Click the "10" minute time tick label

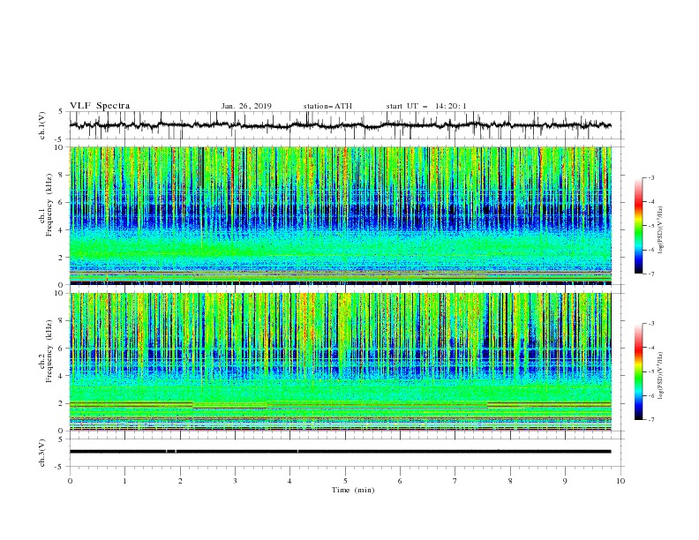[x=620, y=481]
